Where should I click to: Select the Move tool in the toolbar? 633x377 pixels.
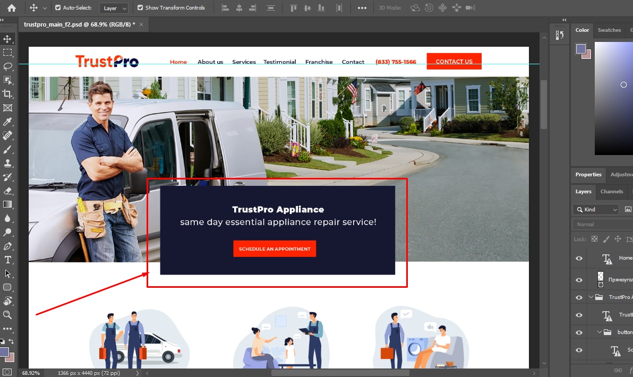(x=7, y=39)
